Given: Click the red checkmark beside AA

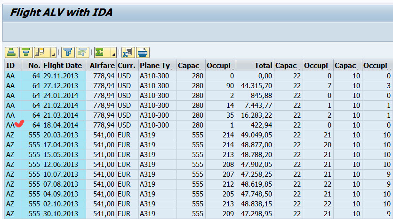Looking at the screenshot, I should tap(19, 124).
